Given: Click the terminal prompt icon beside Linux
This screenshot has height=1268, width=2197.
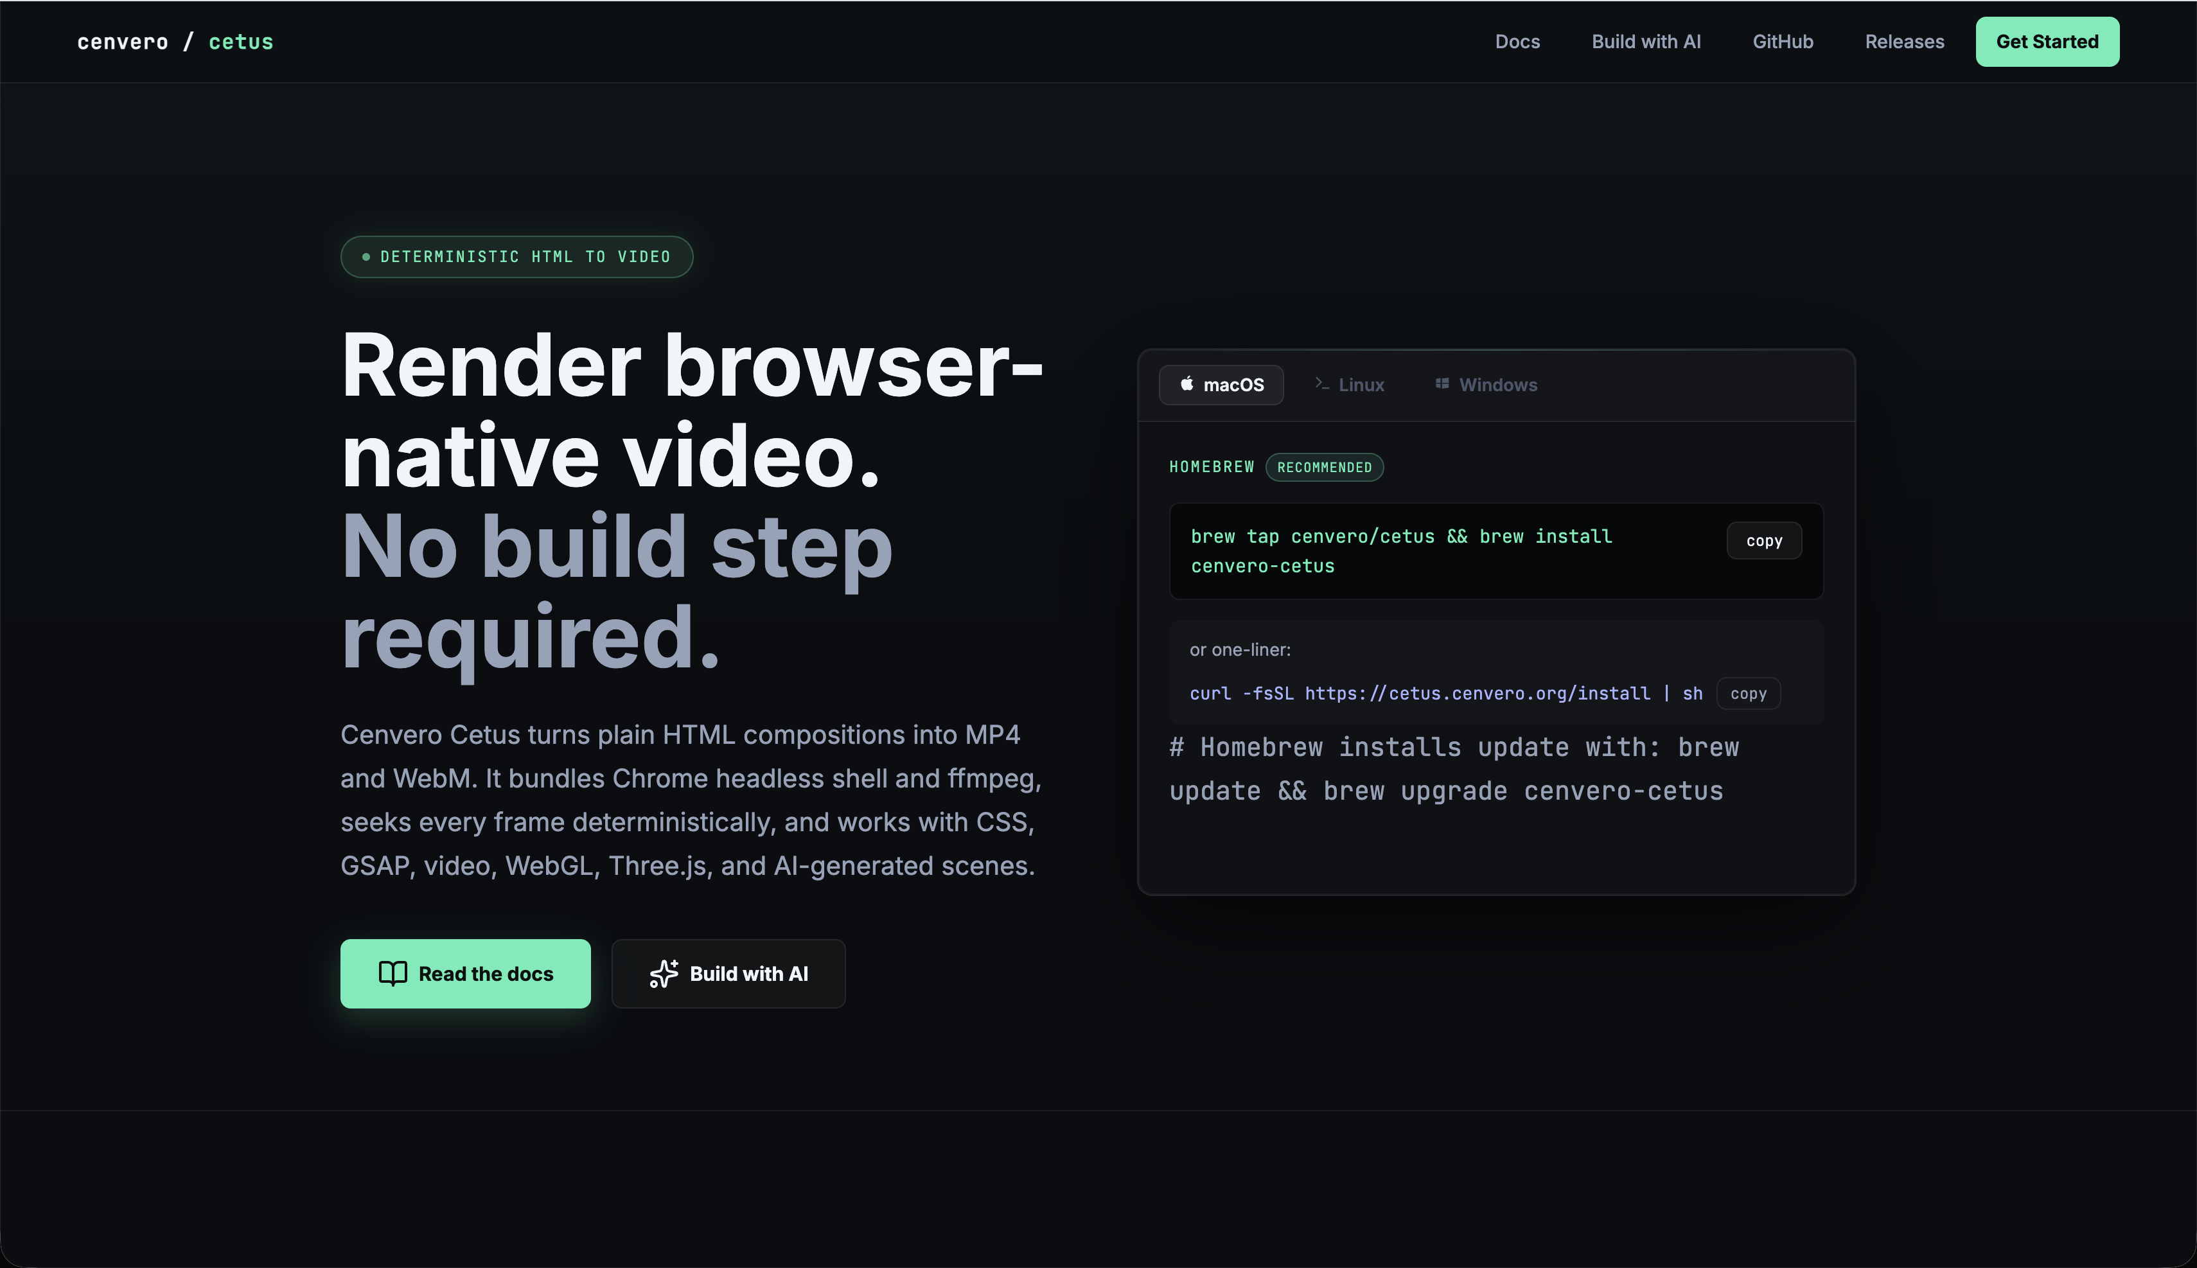Looking at the screenshot, I should coord(1321,384).
